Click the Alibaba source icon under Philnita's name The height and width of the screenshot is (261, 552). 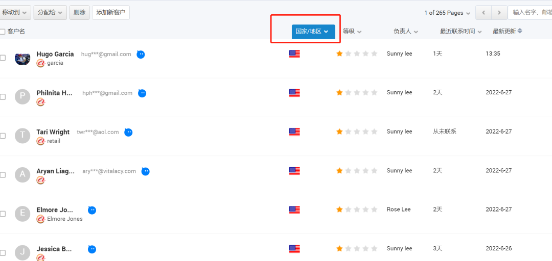41,102
